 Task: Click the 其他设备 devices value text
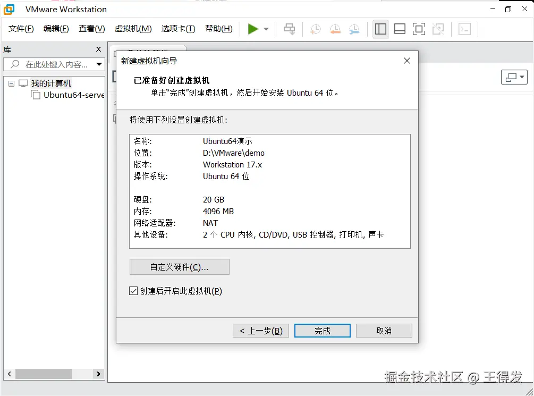293,234
